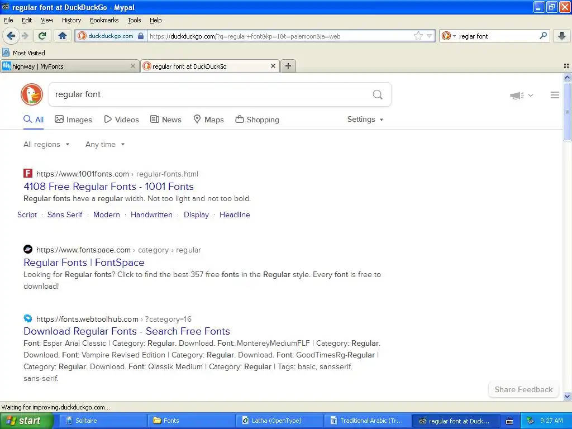Click the FontSpace favicon
This screenshot has width=572, height=429.
(28, 250)
